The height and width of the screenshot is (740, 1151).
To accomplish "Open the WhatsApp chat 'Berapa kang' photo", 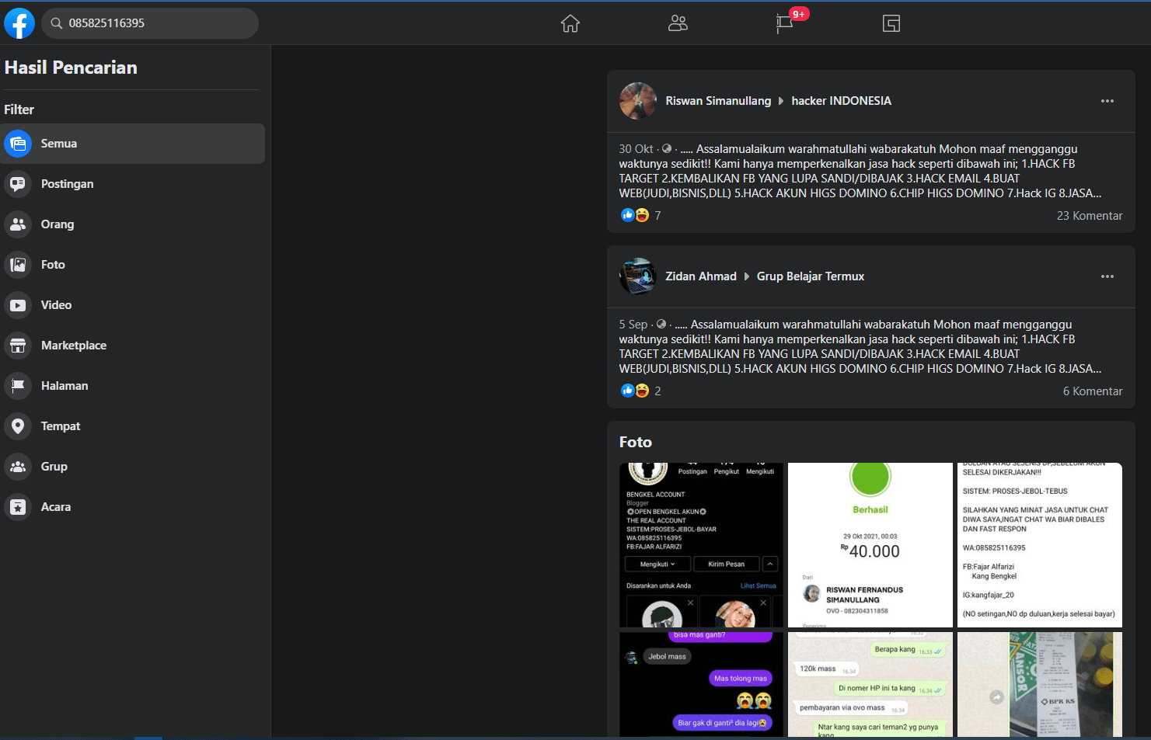I will (870, 684).
